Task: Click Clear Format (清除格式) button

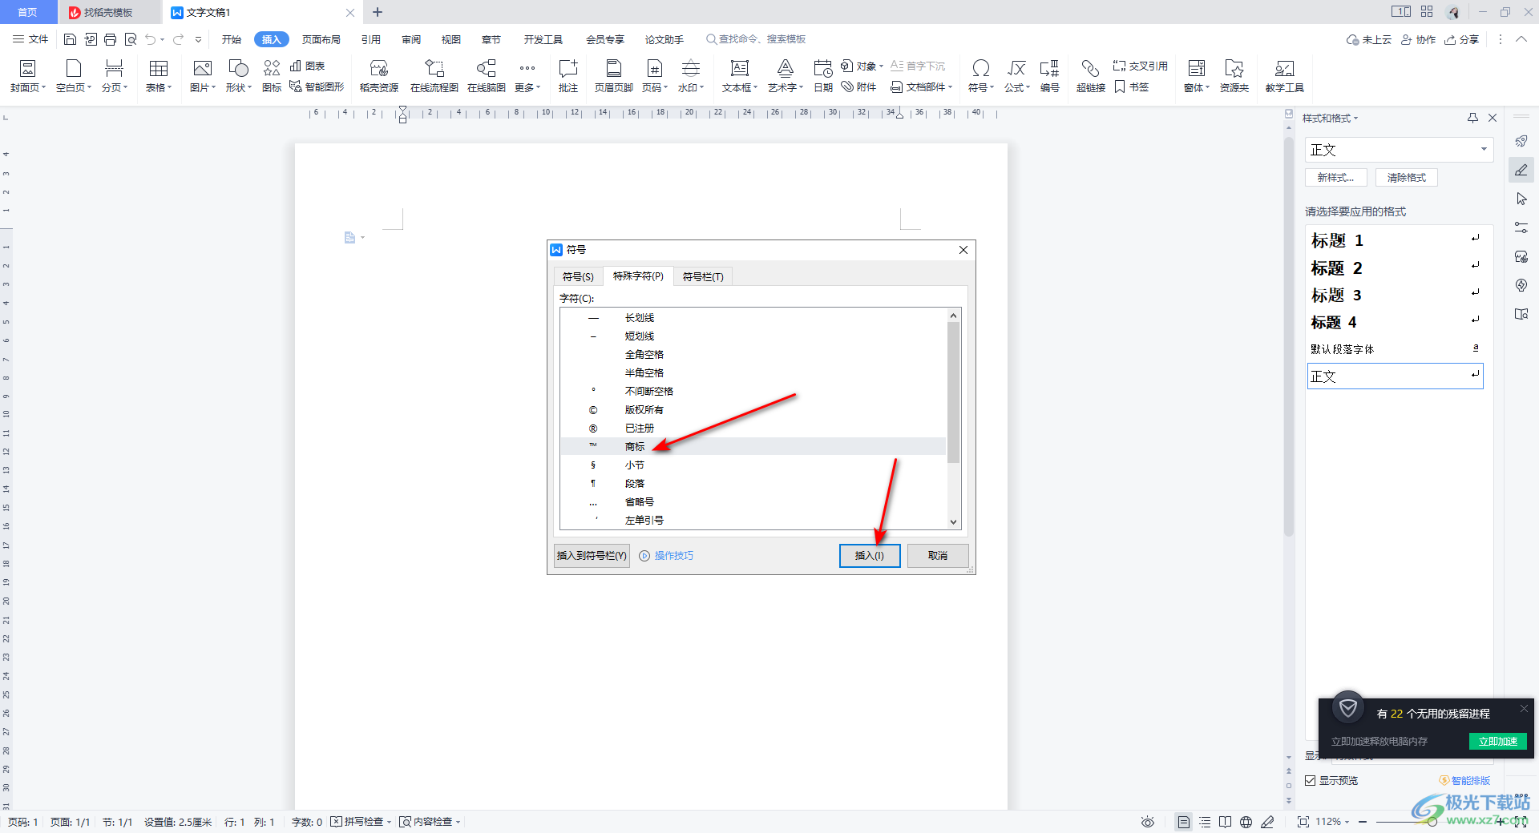Action: (x=1407, y=178)
